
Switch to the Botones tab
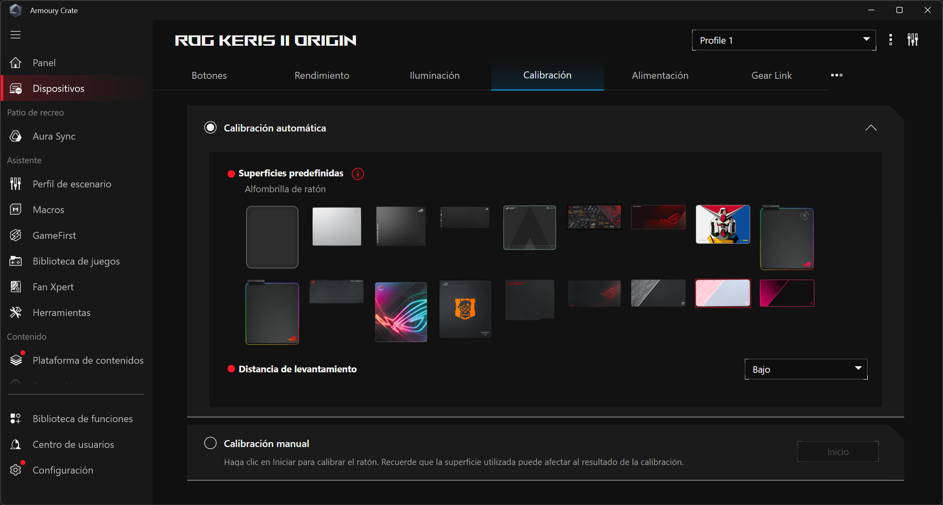[x=209, y=76]
